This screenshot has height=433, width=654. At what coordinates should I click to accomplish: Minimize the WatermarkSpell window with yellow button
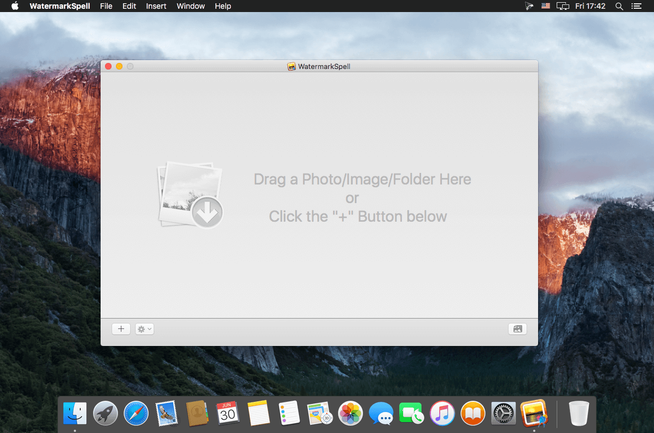point(119,66)
